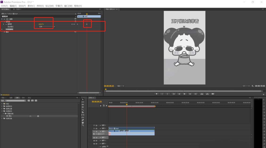This screenshot has width=266, height=148.
Task: Open Program monitor settings wrench icon
Action: click(252, 86)
